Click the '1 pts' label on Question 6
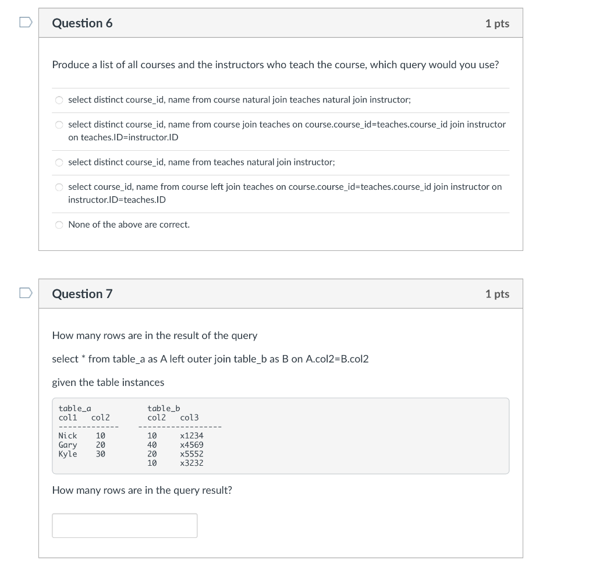This screenshot has width=596, height=563. 498,23
